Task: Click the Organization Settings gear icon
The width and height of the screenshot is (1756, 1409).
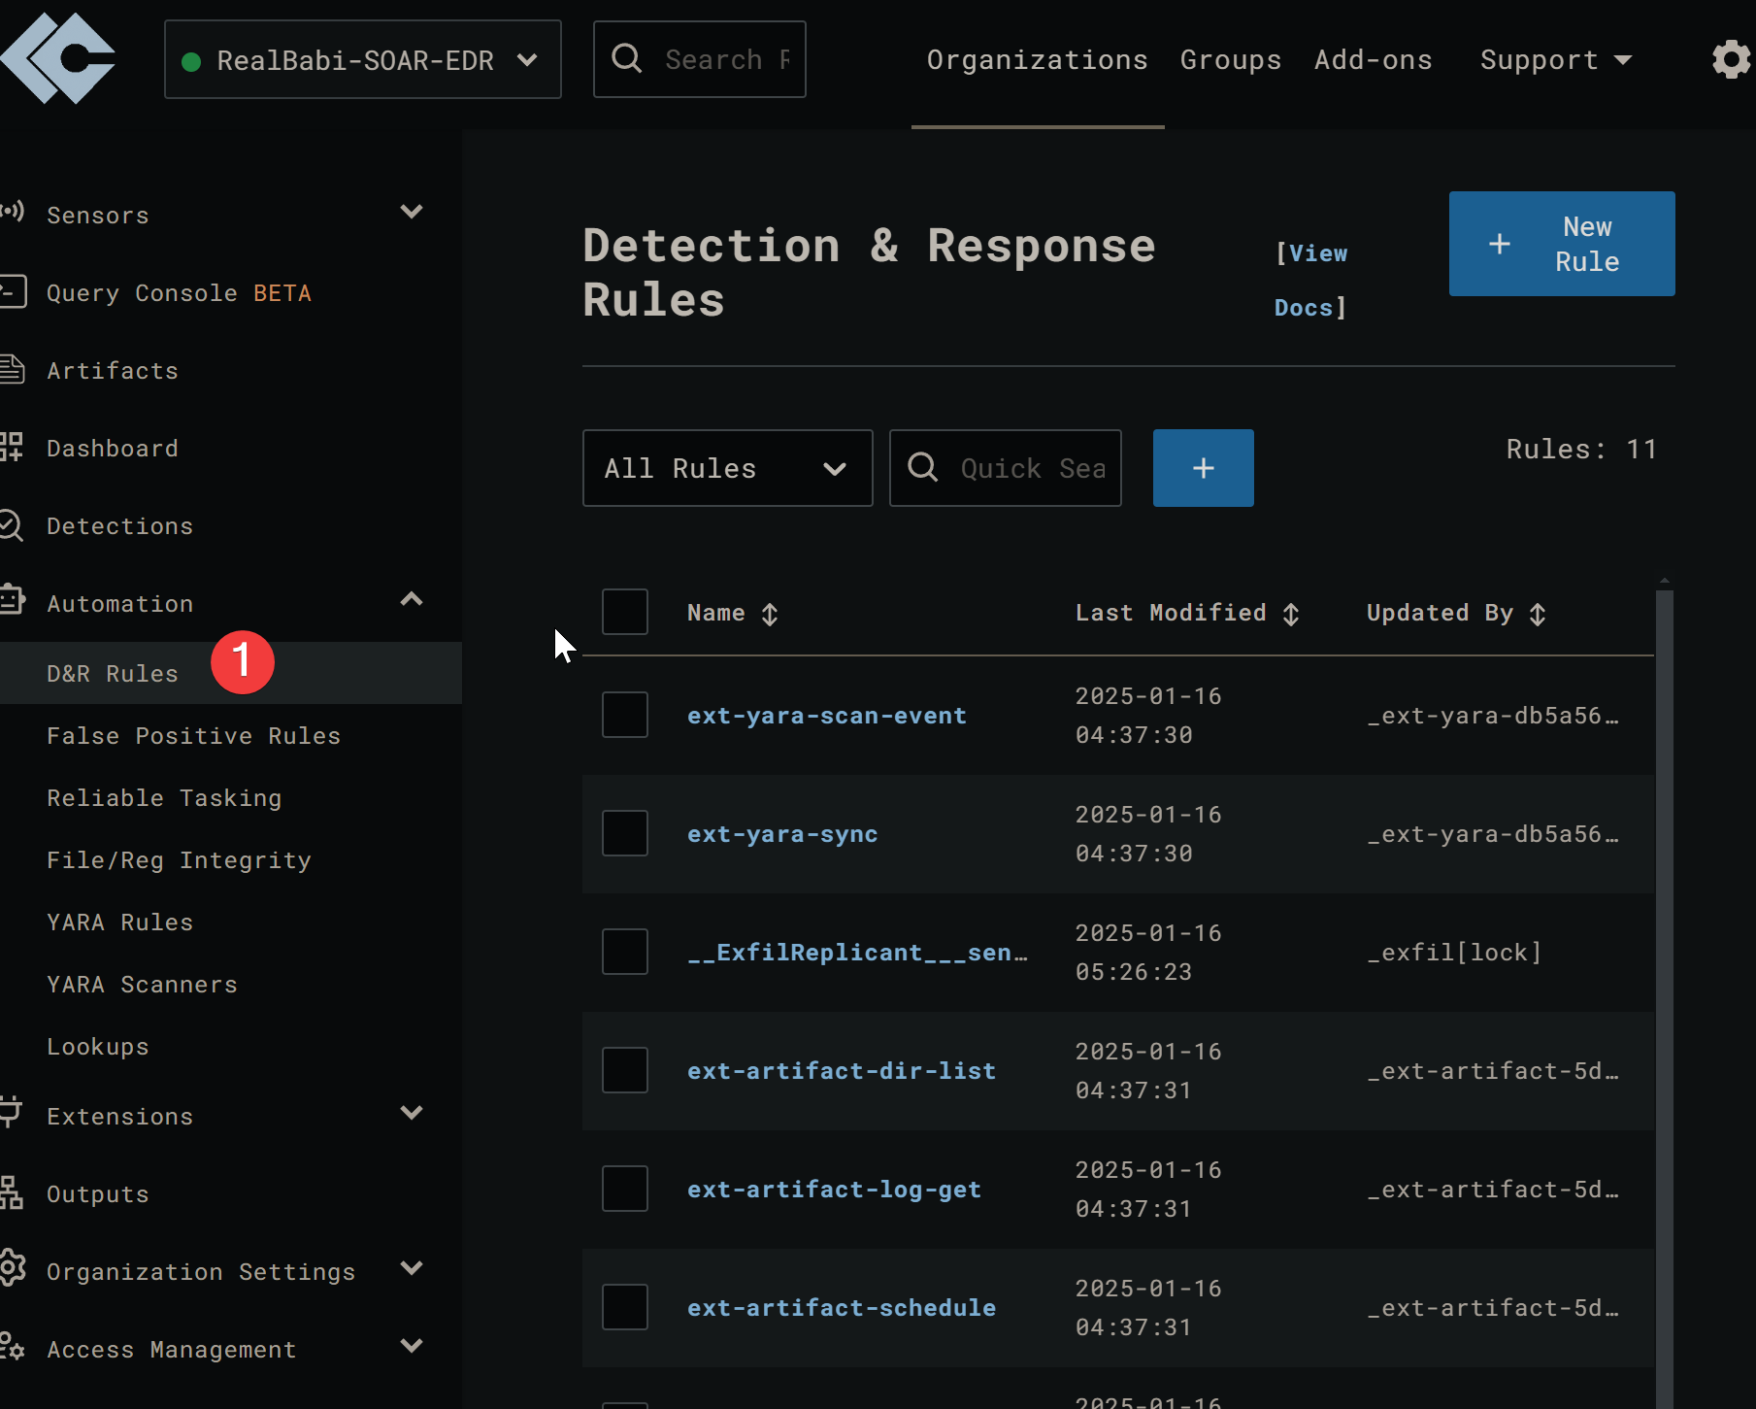Action: pos(12,1268)
